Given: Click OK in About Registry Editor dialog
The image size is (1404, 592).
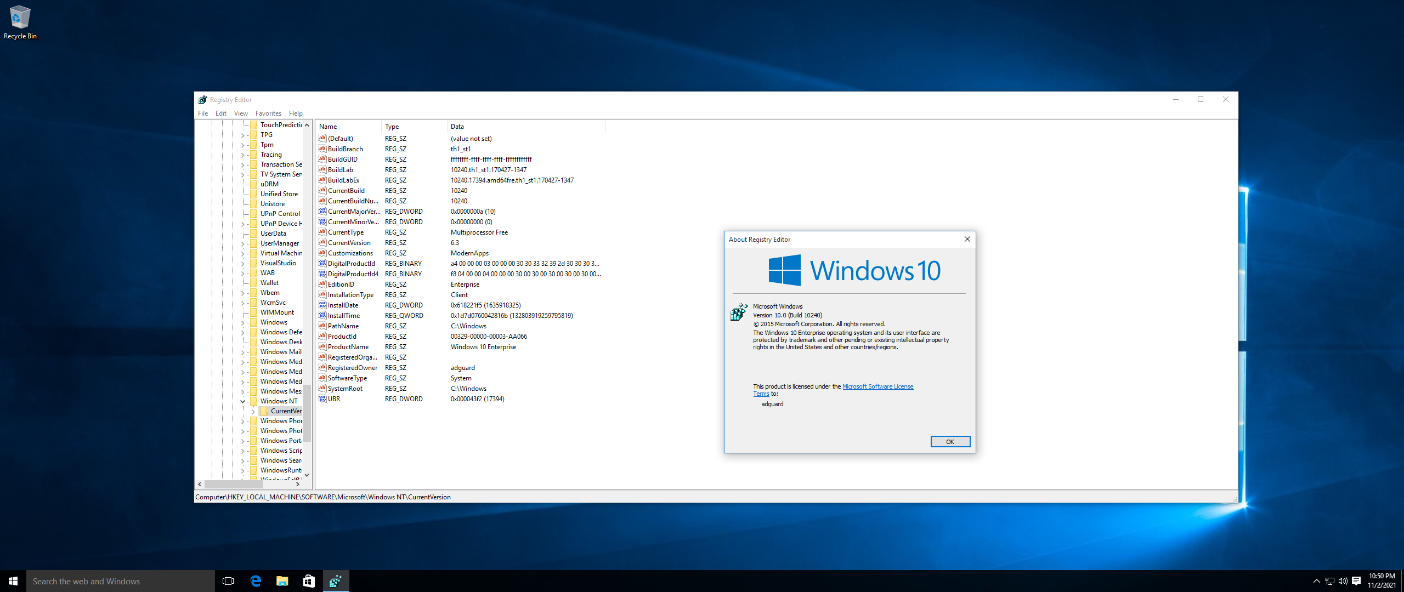Looking at the screenshot, I should pyautogui.click(x=950, y=442).
